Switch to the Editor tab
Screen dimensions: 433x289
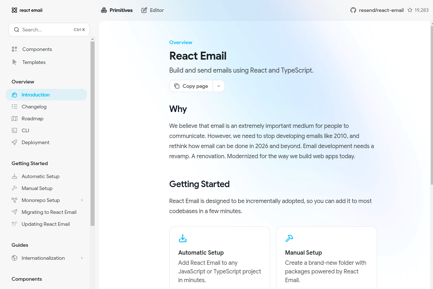[x=153, y=10]
